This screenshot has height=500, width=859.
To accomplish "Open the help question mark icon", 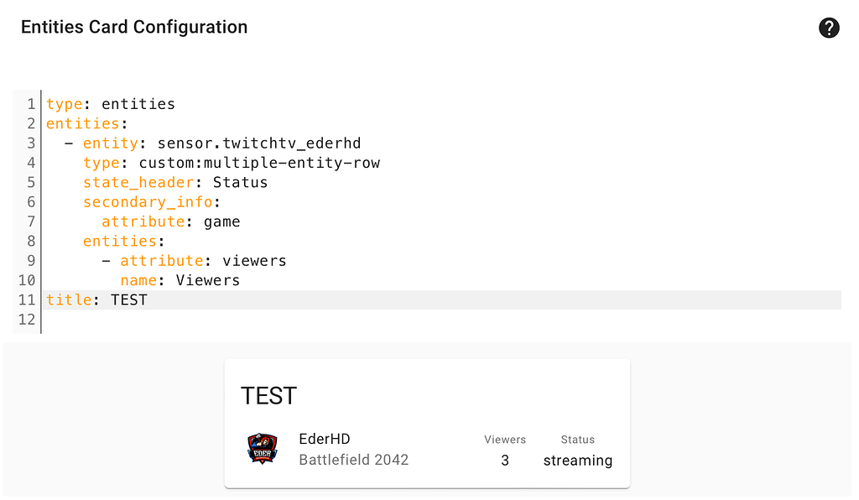I will [829, 28].
